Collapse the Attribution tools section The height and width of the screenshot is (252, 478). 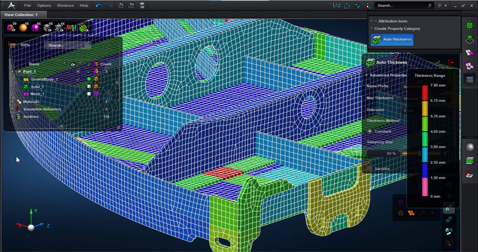coord(372,21)
